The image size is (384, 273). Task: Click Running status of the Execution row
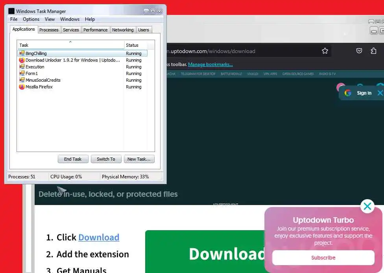(133, 67)
